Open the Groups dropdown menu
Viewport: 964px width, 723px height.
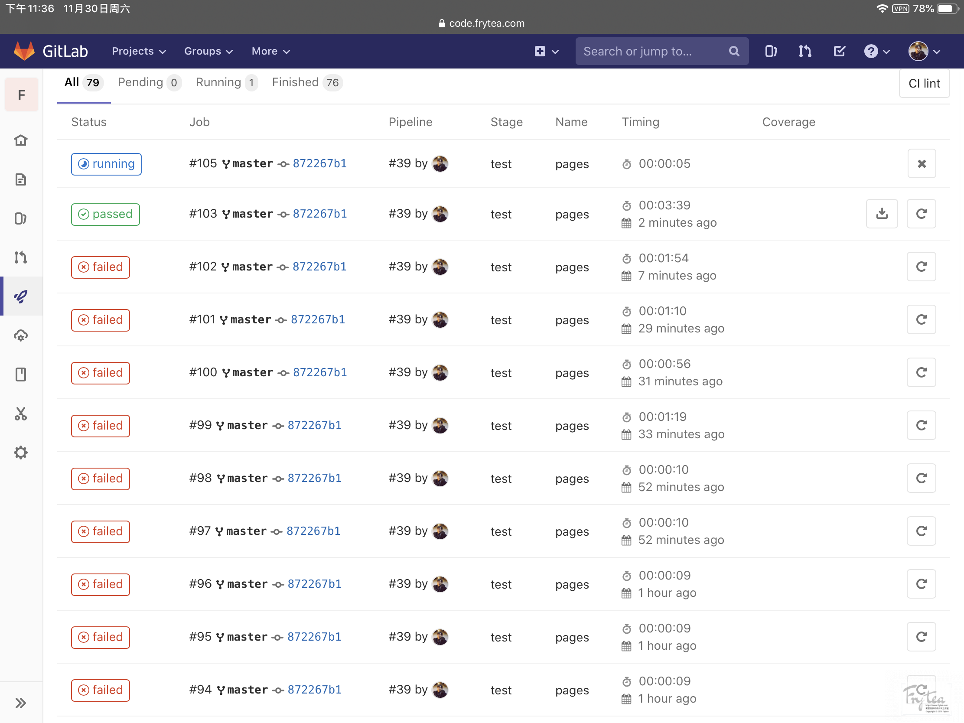(x=208, y=52)
